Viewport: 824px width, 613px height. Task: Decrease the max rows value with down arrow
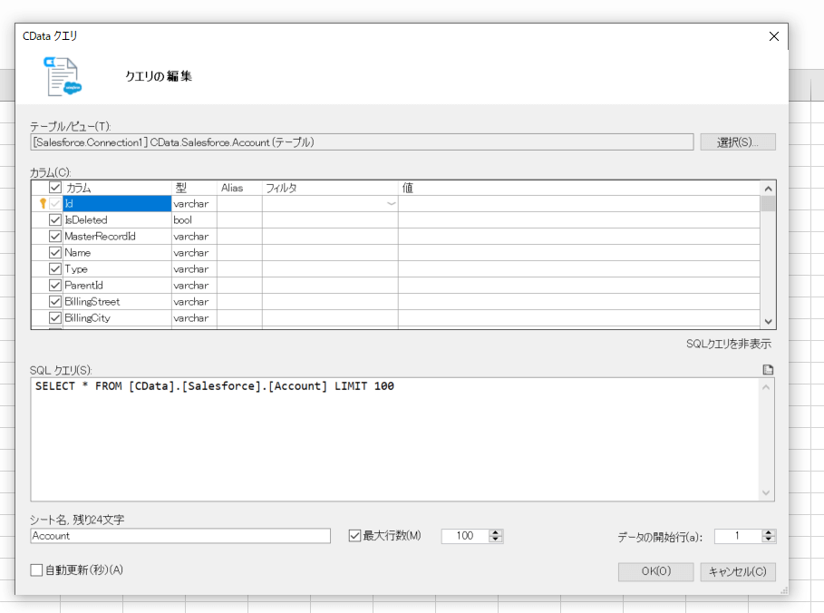coord(496,540)
